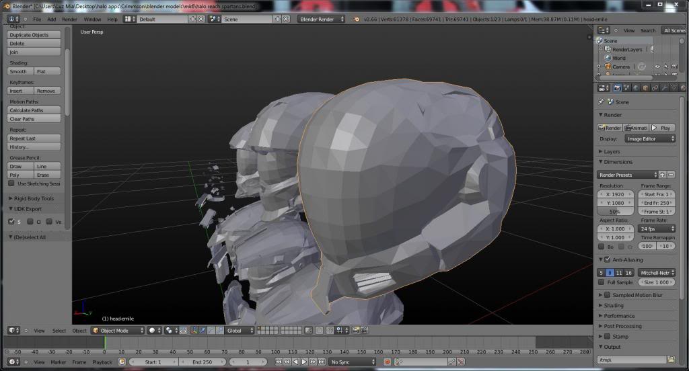Open the viewport shading sphere selector
The height and width of the screenshot is (371, 689).
pos(154,331)
